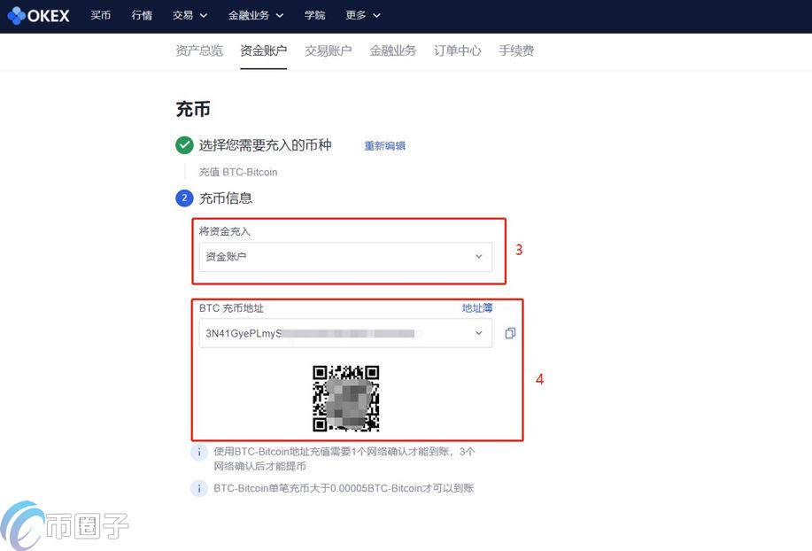
Task: Open 买币 in top navigation
Action: point(100,16)
